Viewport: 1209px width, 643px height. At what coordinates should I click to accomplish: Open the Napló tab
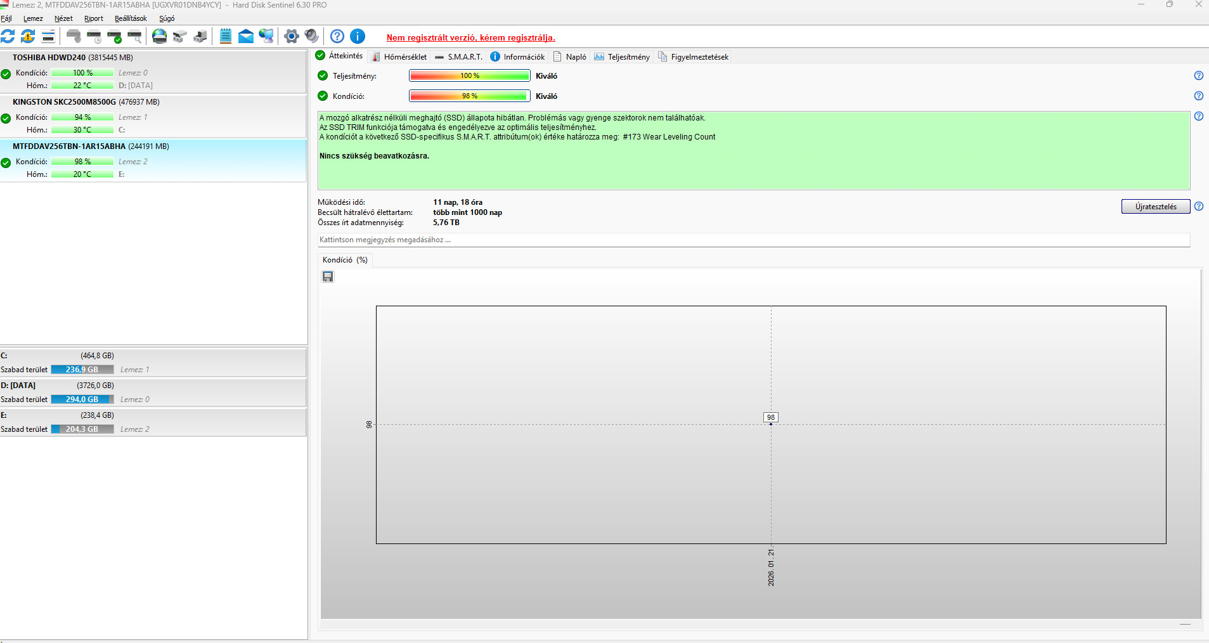(x=570, y=56)
